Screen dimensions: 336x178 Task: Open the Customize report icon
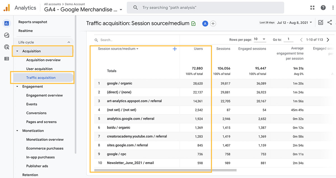pyautogui.click(x=321, y=22)
